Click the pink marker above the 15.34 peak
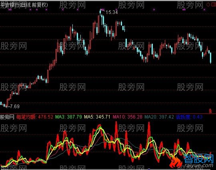 (x=102, y=10)
